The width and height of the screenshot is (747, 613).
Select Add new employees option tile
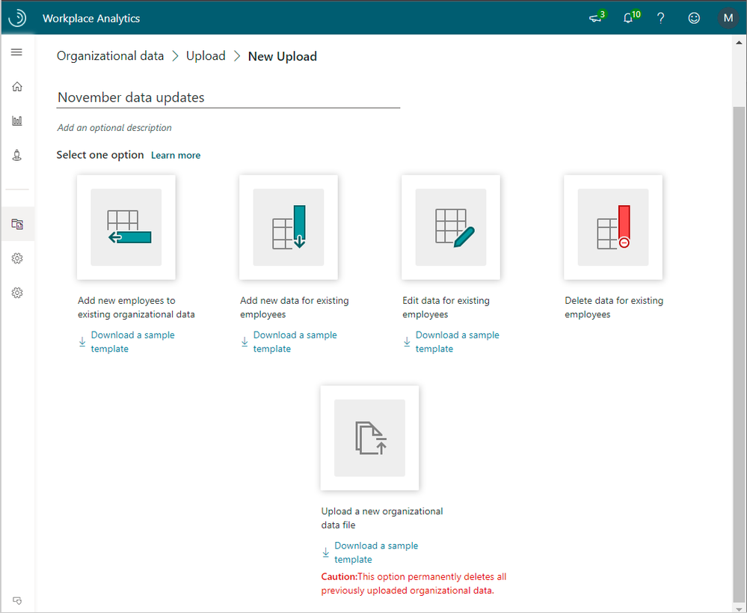[126, 227]
